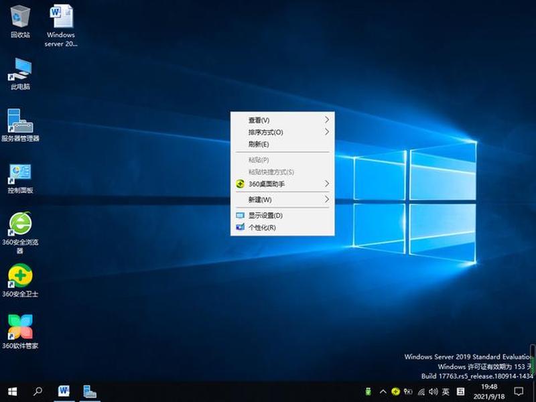536x402 pixels.
Task: Show hidden tray icons with the caret
Action: pyautogui.click(x=383, y=392)
